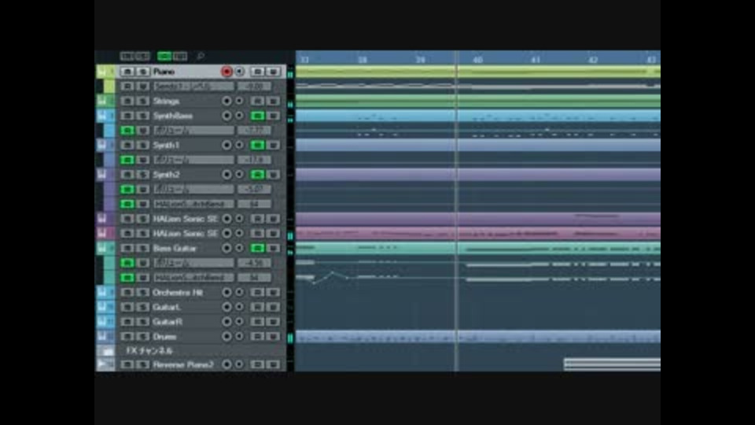Enable write automation on SynthBass track
755x425 pixels.
(x=273, y=116)
